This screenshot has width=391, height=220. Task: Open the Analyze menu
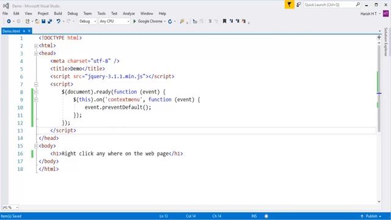129,13
